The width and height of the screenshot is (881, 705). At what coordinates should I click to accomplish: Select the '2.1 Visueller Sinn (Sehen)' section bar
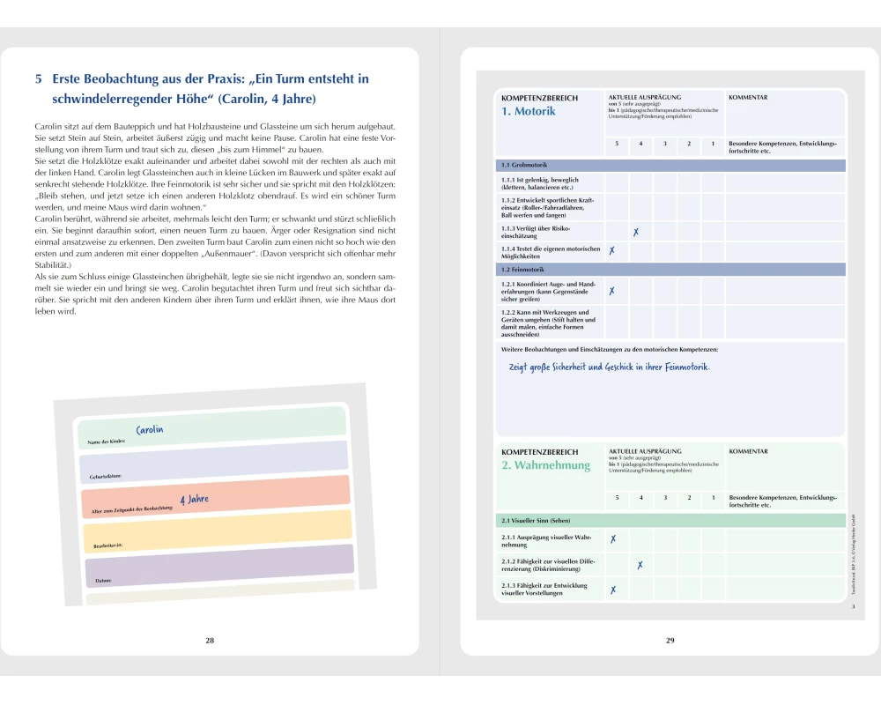[x=670, y=521]
